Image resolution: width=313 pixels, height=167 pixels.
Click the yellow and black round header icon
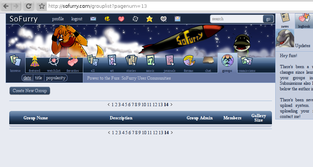point(107,19)
